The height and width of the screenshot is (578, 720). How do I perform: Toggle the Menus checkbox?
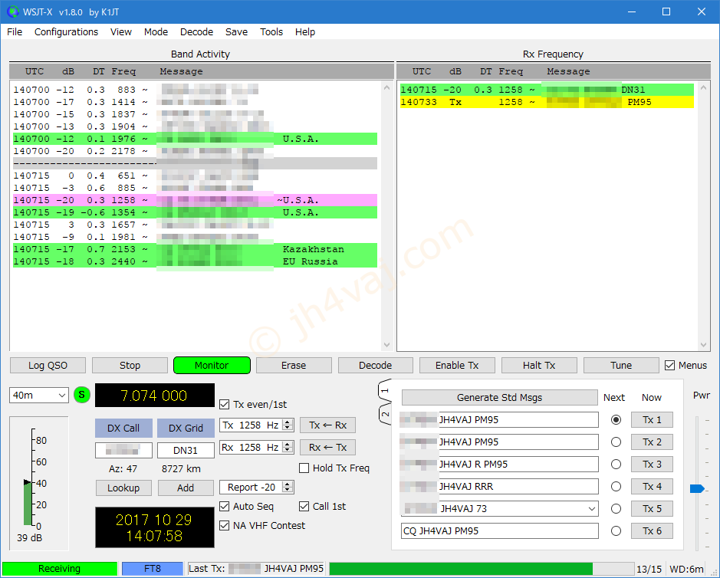coord(670,366)
